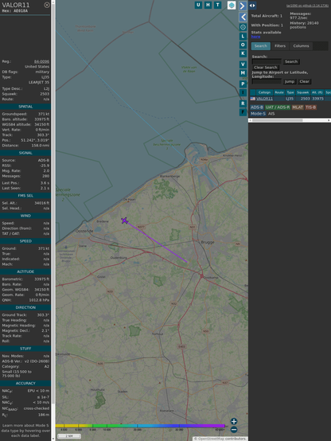Click the DIRECTION section header
331x441 pixels.
pos(25,307)
